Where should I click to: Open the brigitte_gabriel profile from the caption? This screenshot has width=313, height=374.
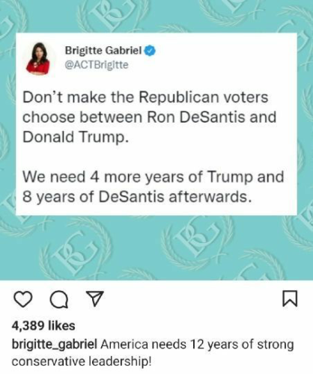tap(55, 345)
